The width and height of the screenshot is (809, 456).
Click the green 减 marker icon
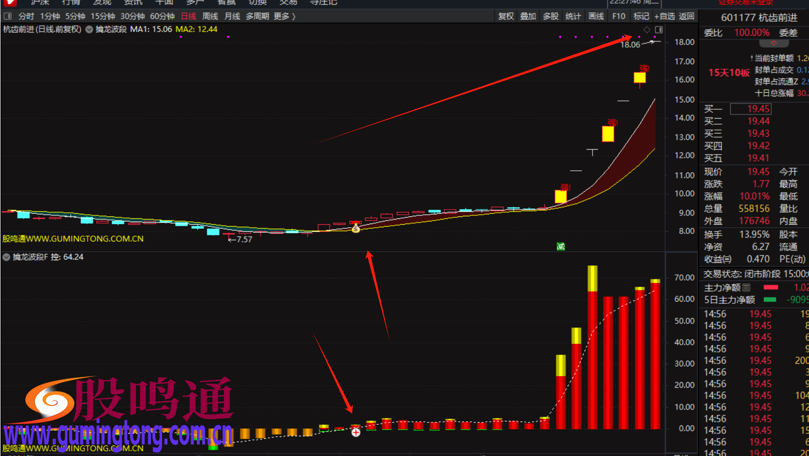point(560,246)
